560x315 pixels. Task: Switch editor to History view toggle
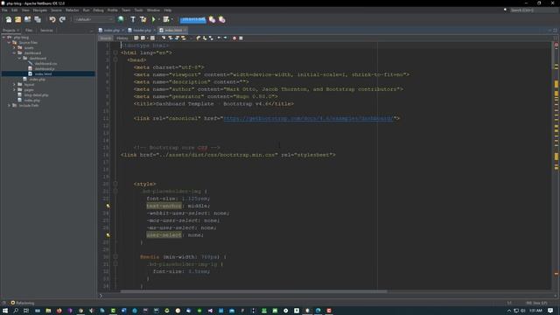(x=122, y=38)
